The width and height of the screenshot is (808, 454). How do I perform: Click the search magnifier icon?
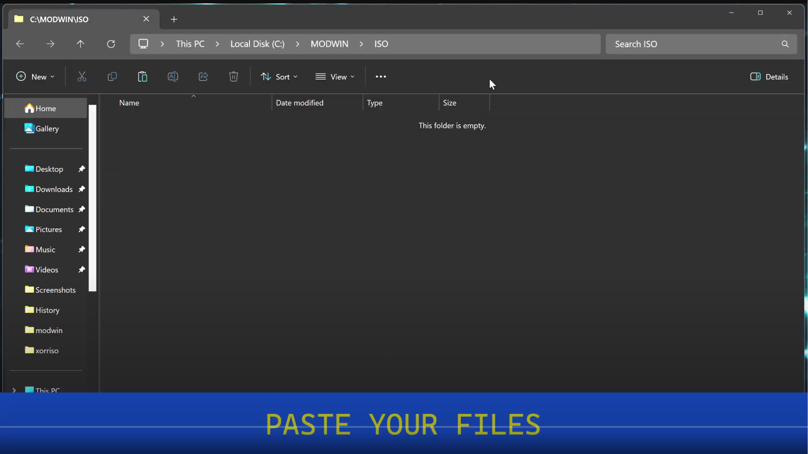pyautogui.click(x=785, y=44)
